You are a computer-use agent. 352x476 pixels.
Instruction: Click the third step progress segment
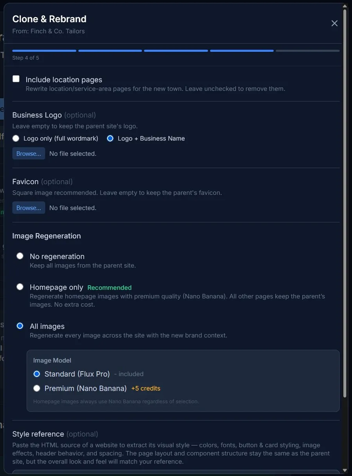(x=176, y=51)
